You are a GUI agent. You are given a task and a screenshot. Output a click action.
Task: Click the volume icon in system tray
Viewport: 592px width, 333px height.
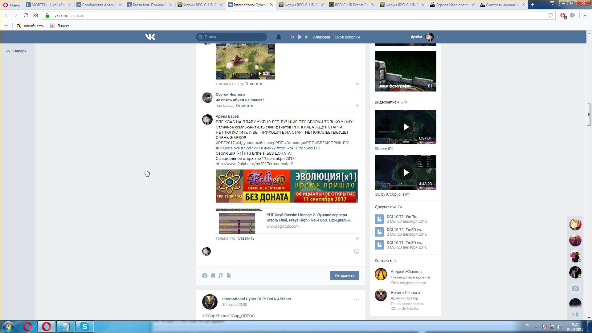tap(559, 327)
